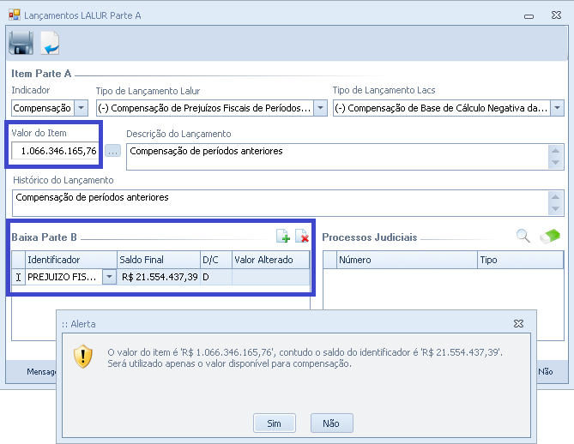The width and height of the screenshot is (574, 444).
Task: Click the return arrow document icon
Action: pyautogui.click(x=50, y=43)
